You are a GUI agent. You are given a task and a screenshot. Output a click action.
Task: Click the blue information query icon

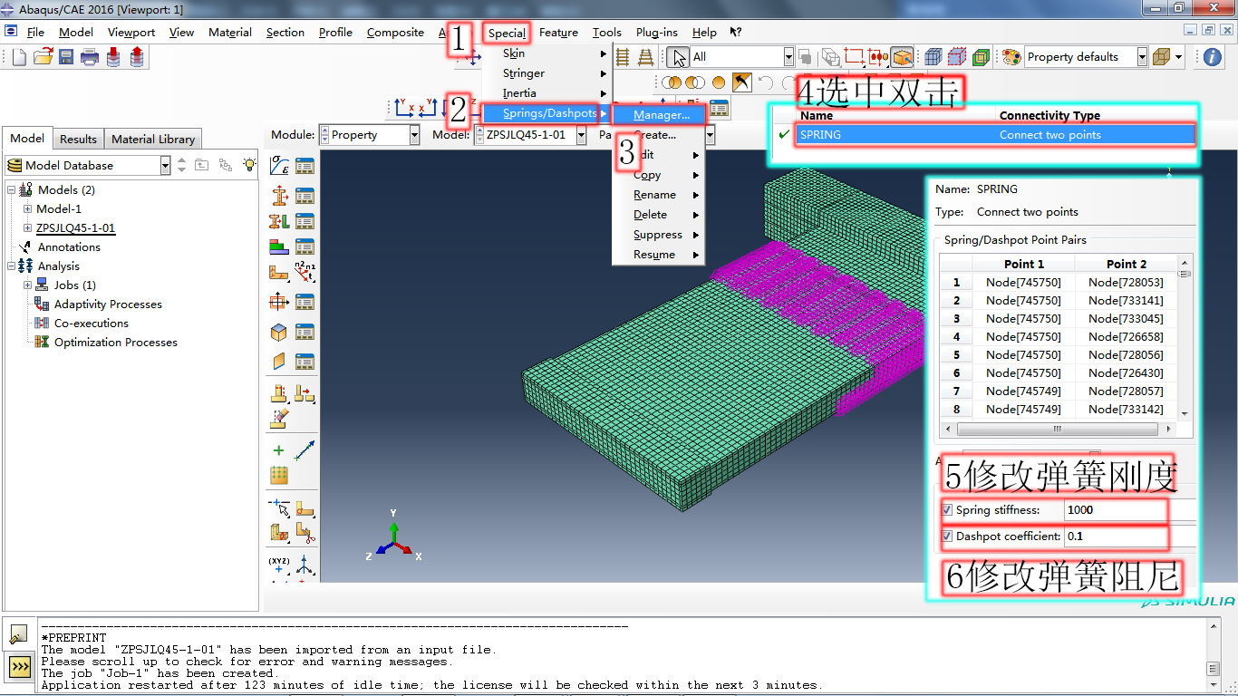click(x=1213, y=57)
